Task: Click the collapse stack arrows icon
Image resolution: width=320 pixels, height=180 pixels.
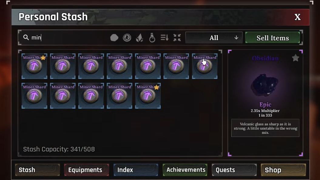Action: 177,38
